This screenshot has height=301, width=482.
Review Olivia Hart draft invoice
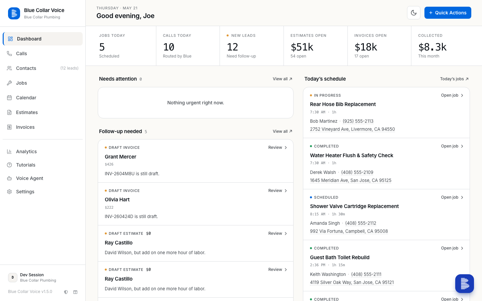277,191
